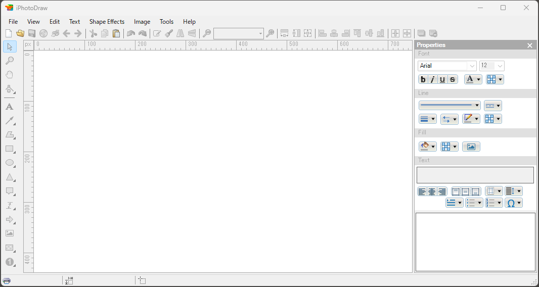This screenshot has height=287, width=539.
Task: Set text alignment to left
Action: (x=422, y=192)
